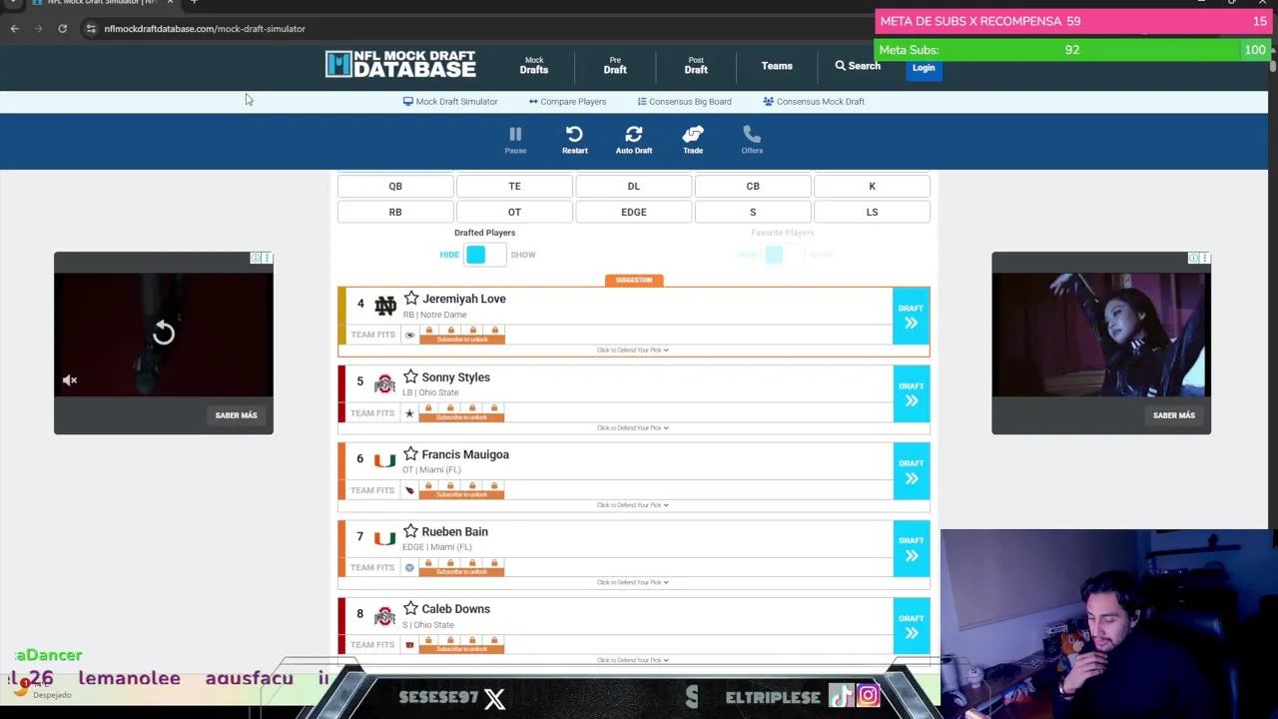The height and width of the screenshot is (719, 1278).
Task: Click Subscribe to unlock under Jeremiyah Love
Action: pyautogui.click(x=462, y=340)
